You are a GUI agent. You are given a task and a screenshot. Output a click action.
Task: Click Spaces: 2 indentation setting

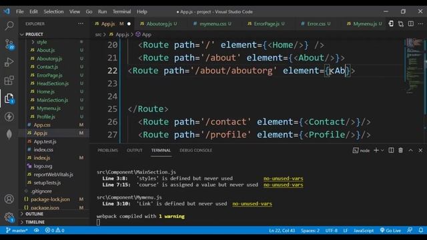tap(310, 230)
